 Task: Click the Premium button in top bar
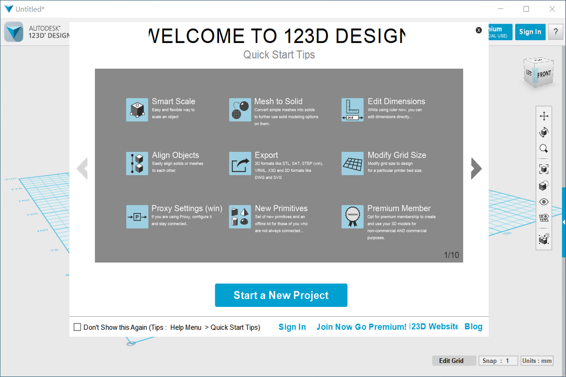click(x=500, y=32)
